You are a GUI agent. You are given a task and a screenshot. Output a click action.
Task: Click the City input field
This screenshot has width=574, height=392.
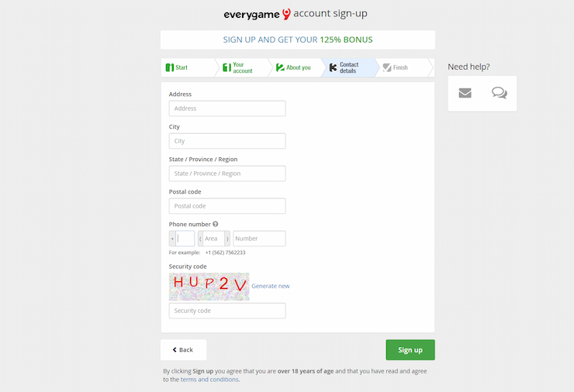pyautogui.click(x=227, y=141)
